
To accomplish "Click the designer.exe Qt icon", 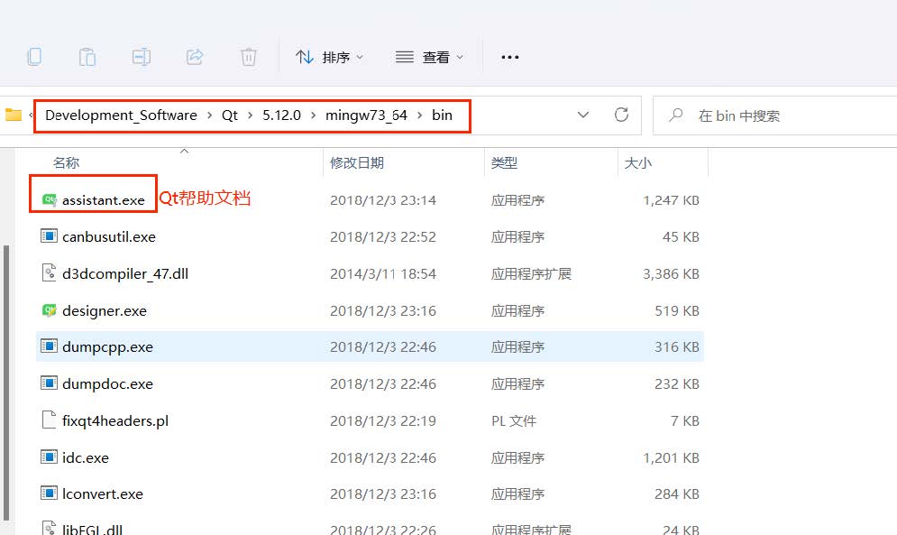I will click(x=50, y=309).
